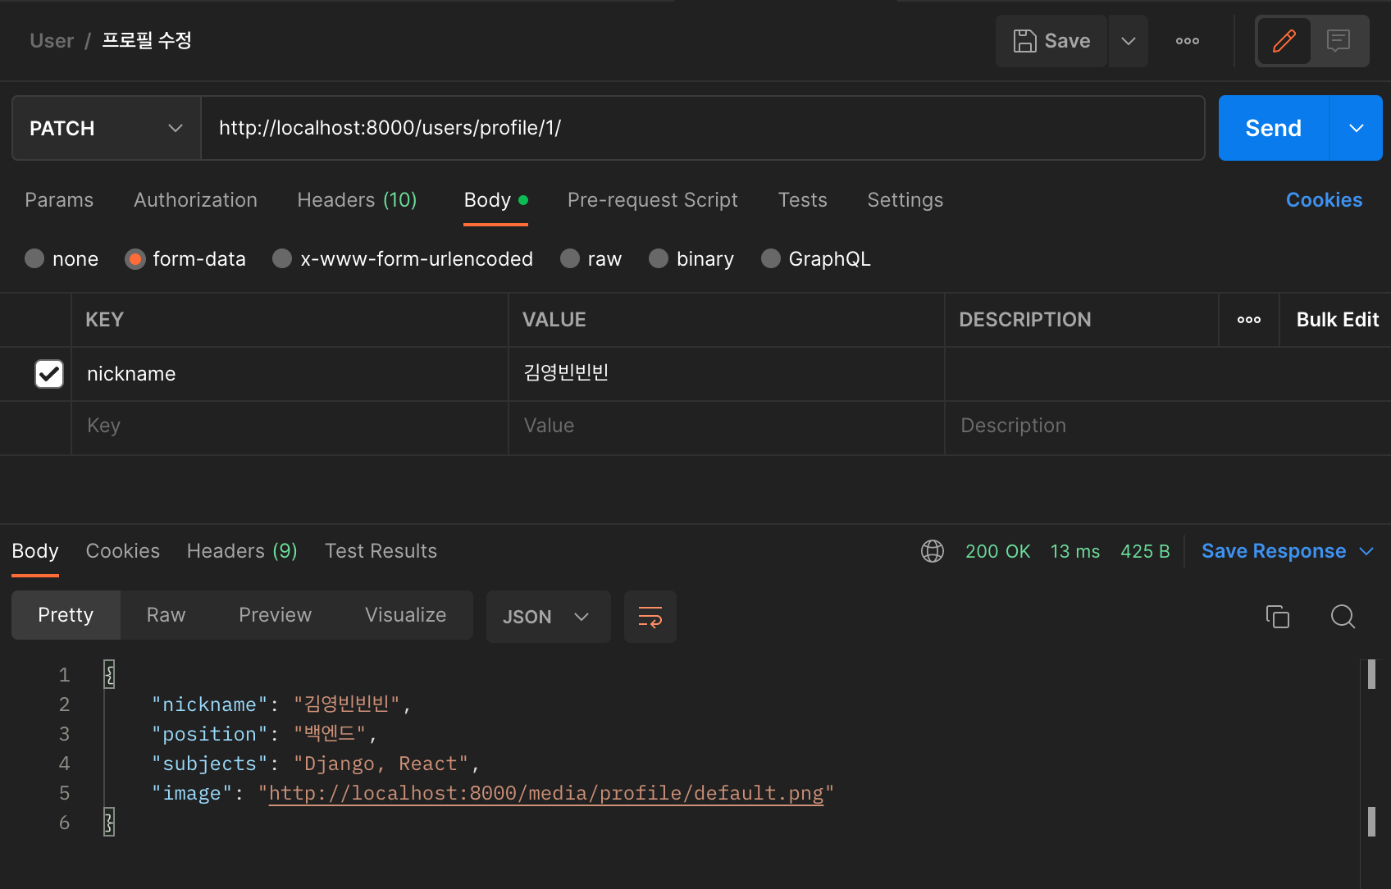Switch response view to Pretty
The image size is (1391, 889).
(x=66, y=615)
